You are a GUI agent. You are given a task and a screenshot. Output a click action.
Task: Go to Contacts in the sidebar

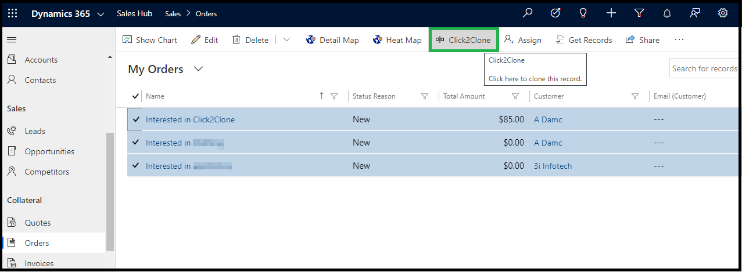pyautogui.click(x=40, y=80)
